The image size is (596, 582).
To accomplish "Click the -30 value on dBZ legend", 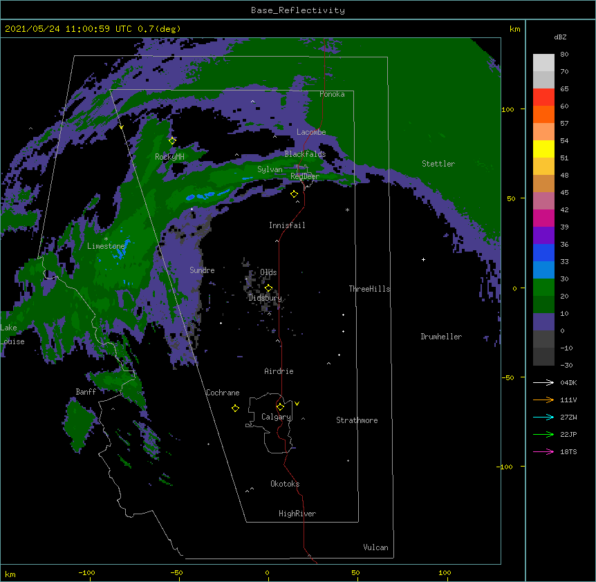I will click(x=566, y=365).
